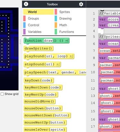
Task: Pick the mouseWentUp(button) block
Action: [45, 122]
